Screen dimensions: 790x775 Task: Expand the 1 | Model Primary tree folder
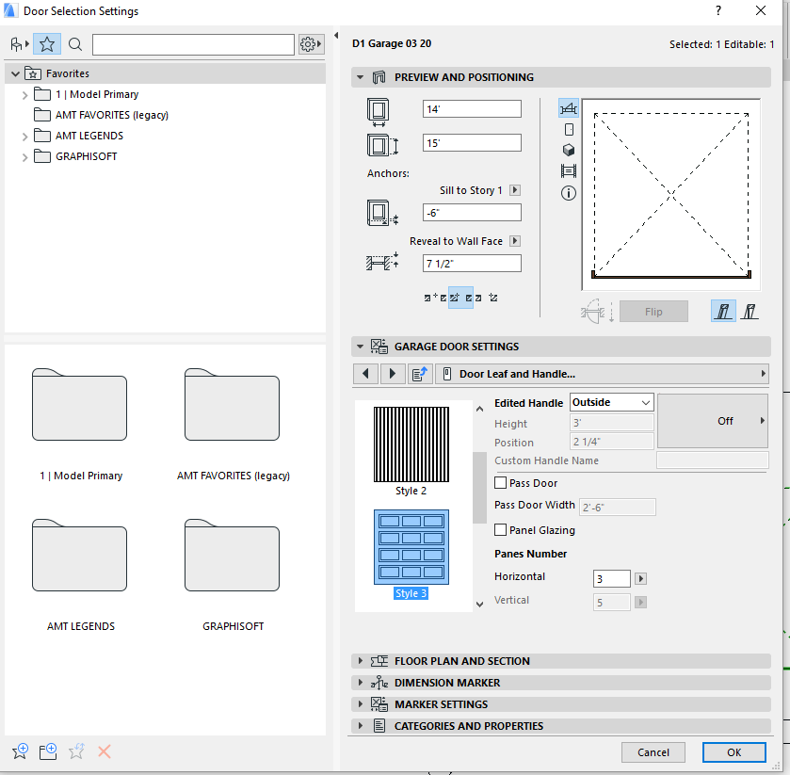(24, 95)
